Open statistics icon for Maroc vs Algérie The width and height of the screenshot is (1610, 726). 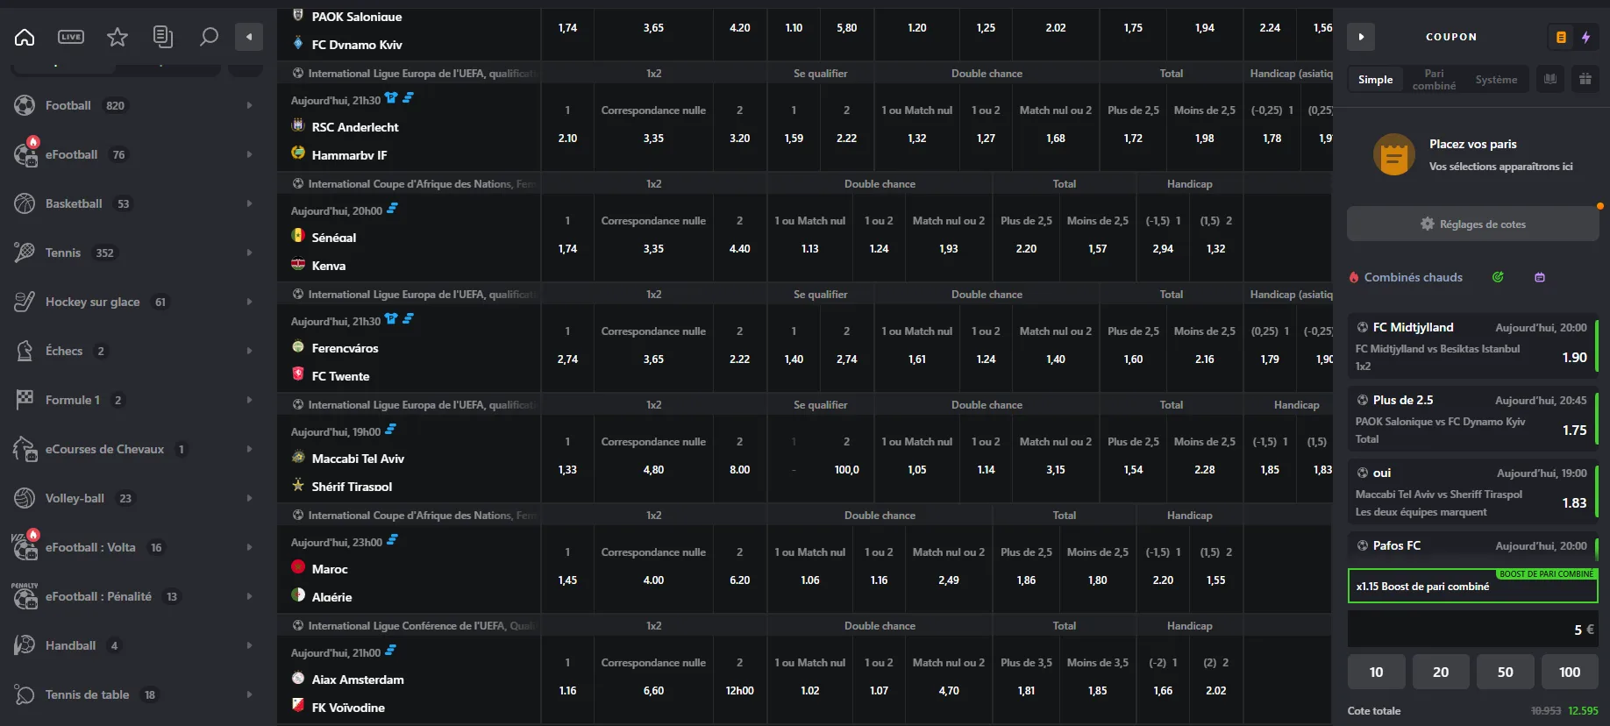[392, 539]
